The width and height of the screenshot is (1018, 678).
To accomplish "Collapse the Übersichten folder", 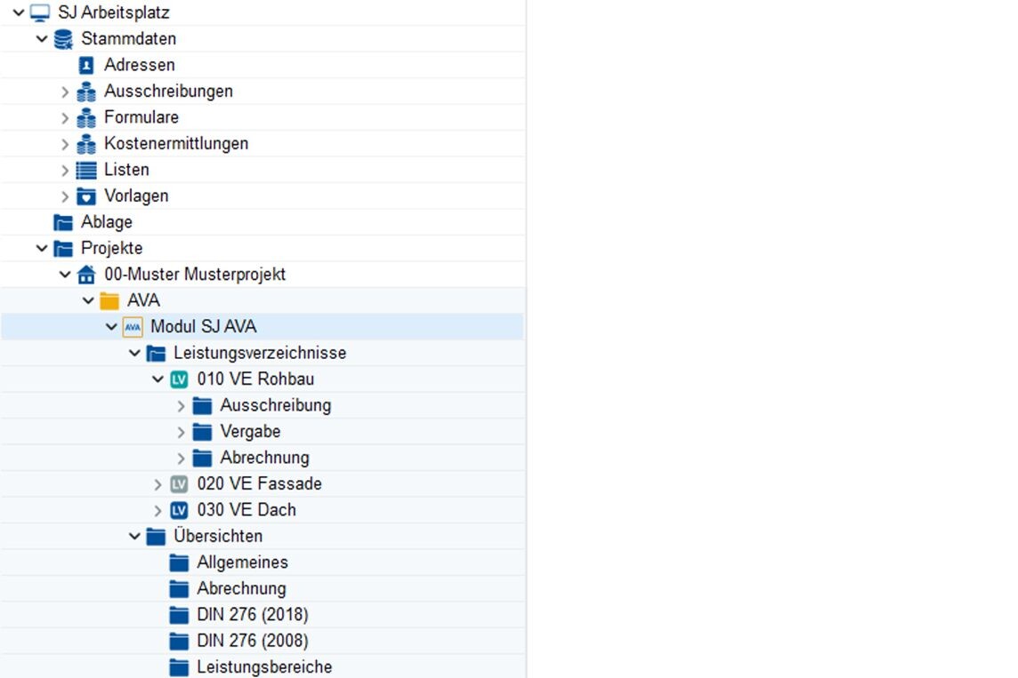I will click(134, 537).
